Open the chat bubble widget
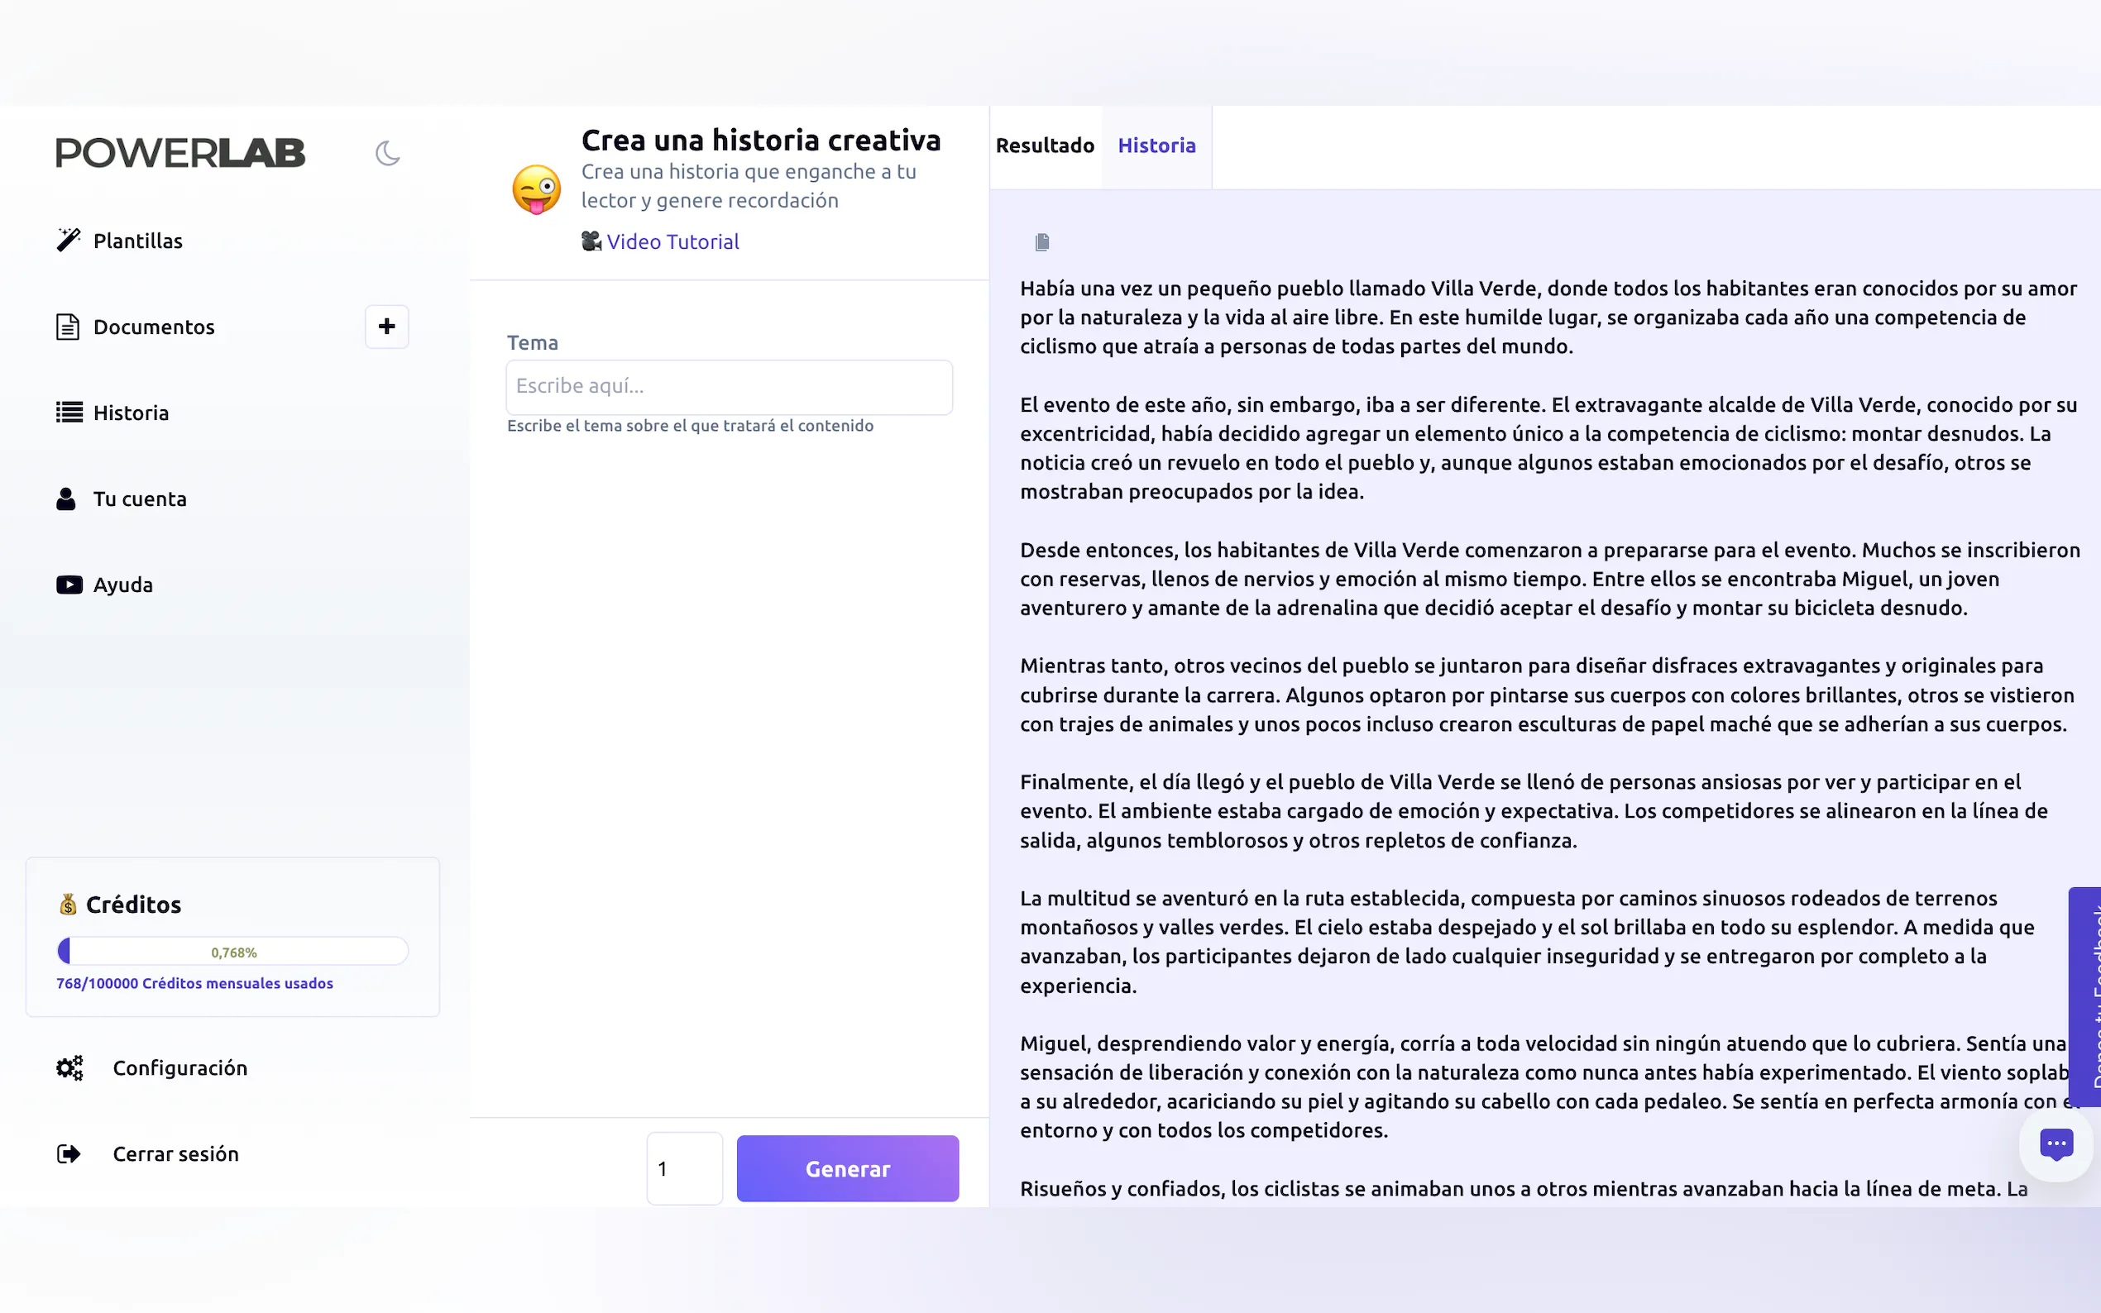2101x1313 pixels. click(2055, 1144)
